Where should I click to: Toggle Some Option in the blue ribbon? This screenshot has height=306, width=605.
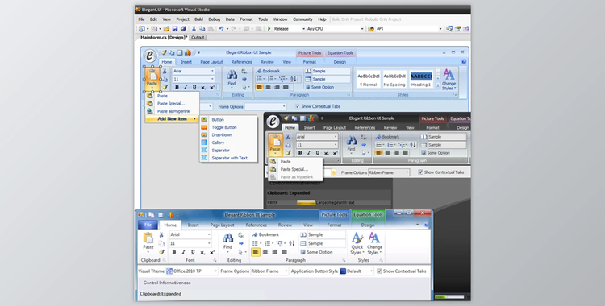coord(319,88)
